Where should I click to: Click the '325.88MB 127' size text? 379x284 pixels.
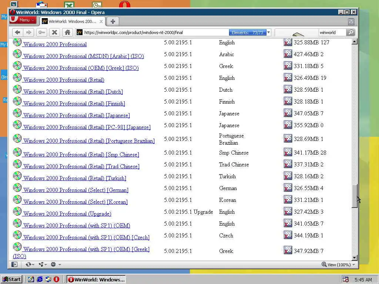(312, 43)
